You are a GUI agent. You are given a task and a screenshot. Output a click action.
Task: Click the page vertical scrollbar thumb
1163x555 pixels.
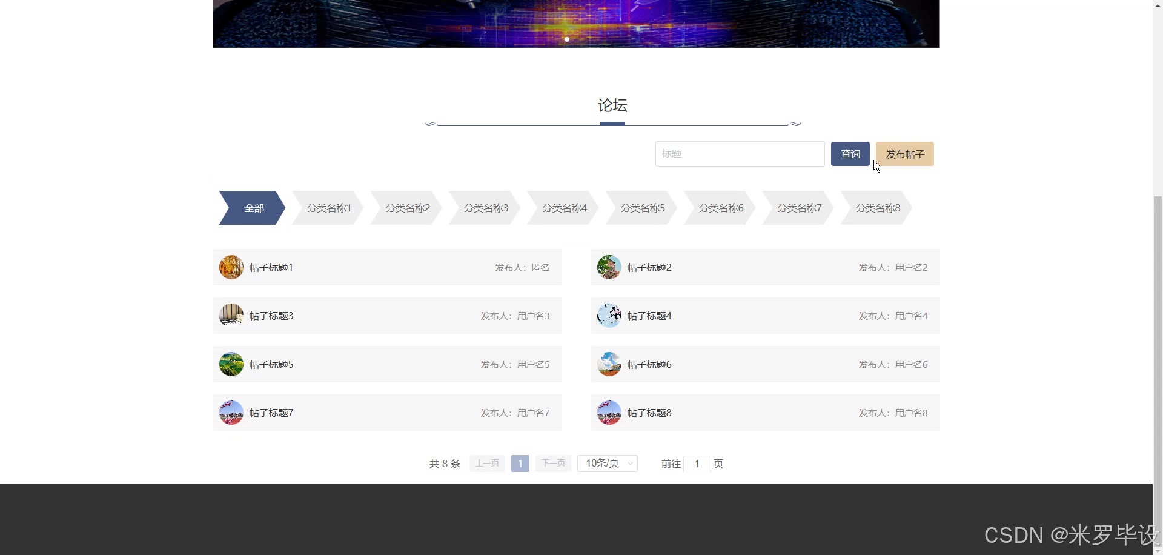tap(1158, 370)
